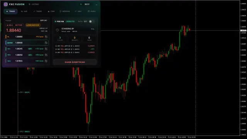Viewport: 247px width, 139px height.
Task: Click the Lifetime license badge
Action: click(34, 4)
